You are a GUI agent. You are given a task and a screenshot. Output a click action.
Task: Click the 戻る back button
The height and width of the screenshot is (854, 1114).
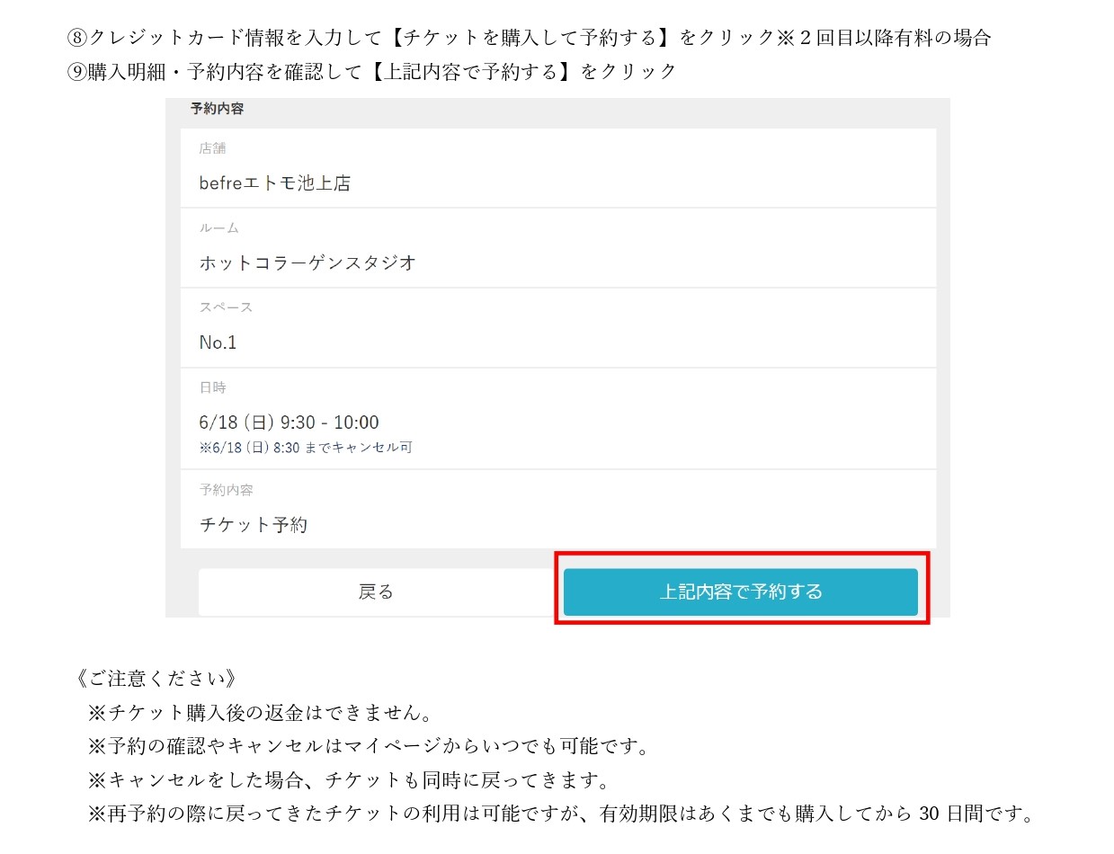coord(376,592)
